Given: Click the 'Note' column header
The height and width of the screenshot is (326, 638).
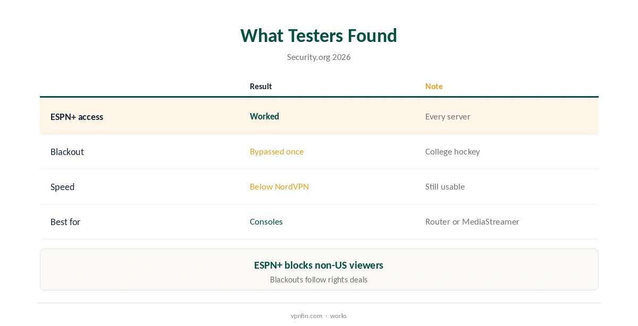Looking at the screenshot, I should 434,86.
